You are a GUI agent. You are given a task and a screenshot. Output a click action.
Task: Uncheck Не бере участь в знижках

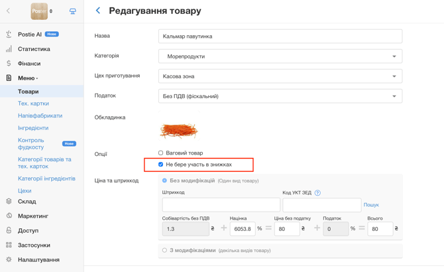(x=160, y=165)
